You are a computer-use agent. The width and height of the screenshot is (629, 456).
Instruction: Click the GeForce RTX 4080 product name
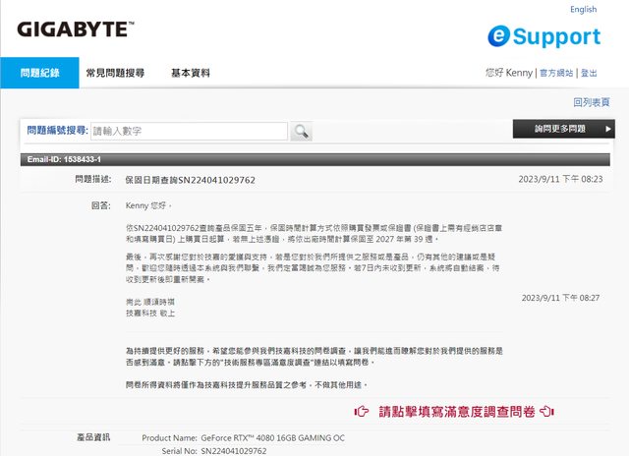point(270,437)
